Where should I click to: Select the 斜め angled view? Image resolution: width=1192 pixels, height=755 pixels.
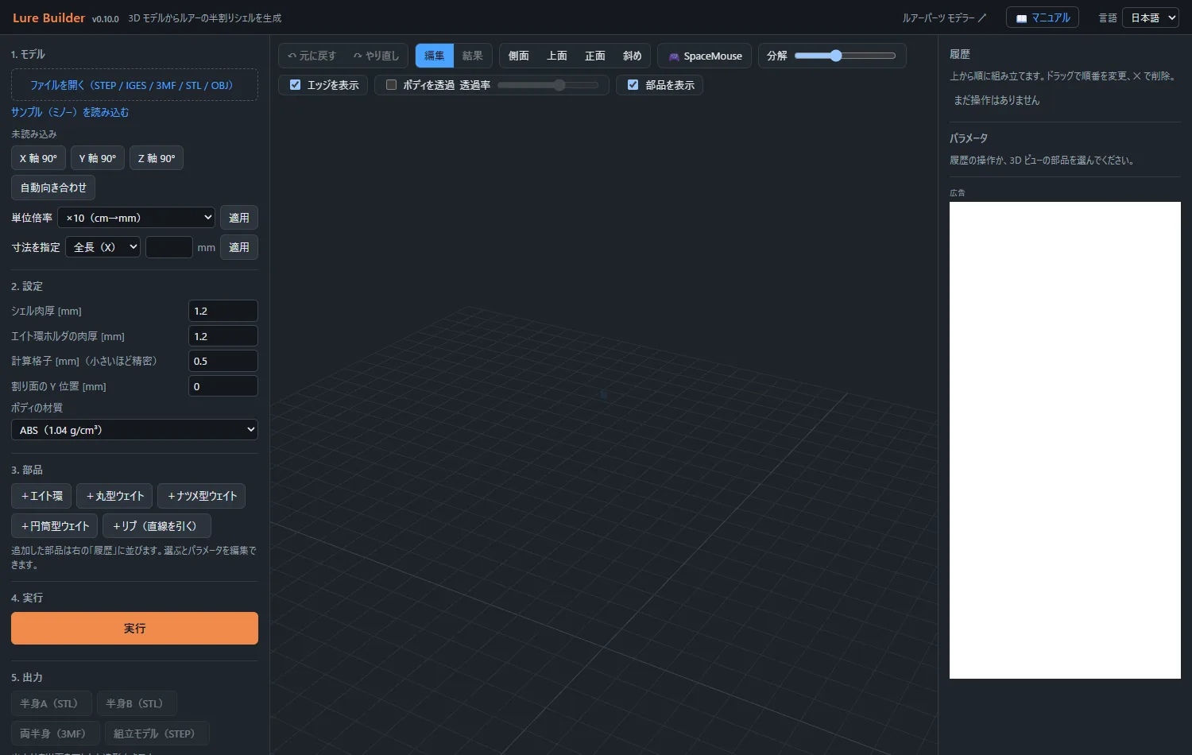(x=633, y=56)
